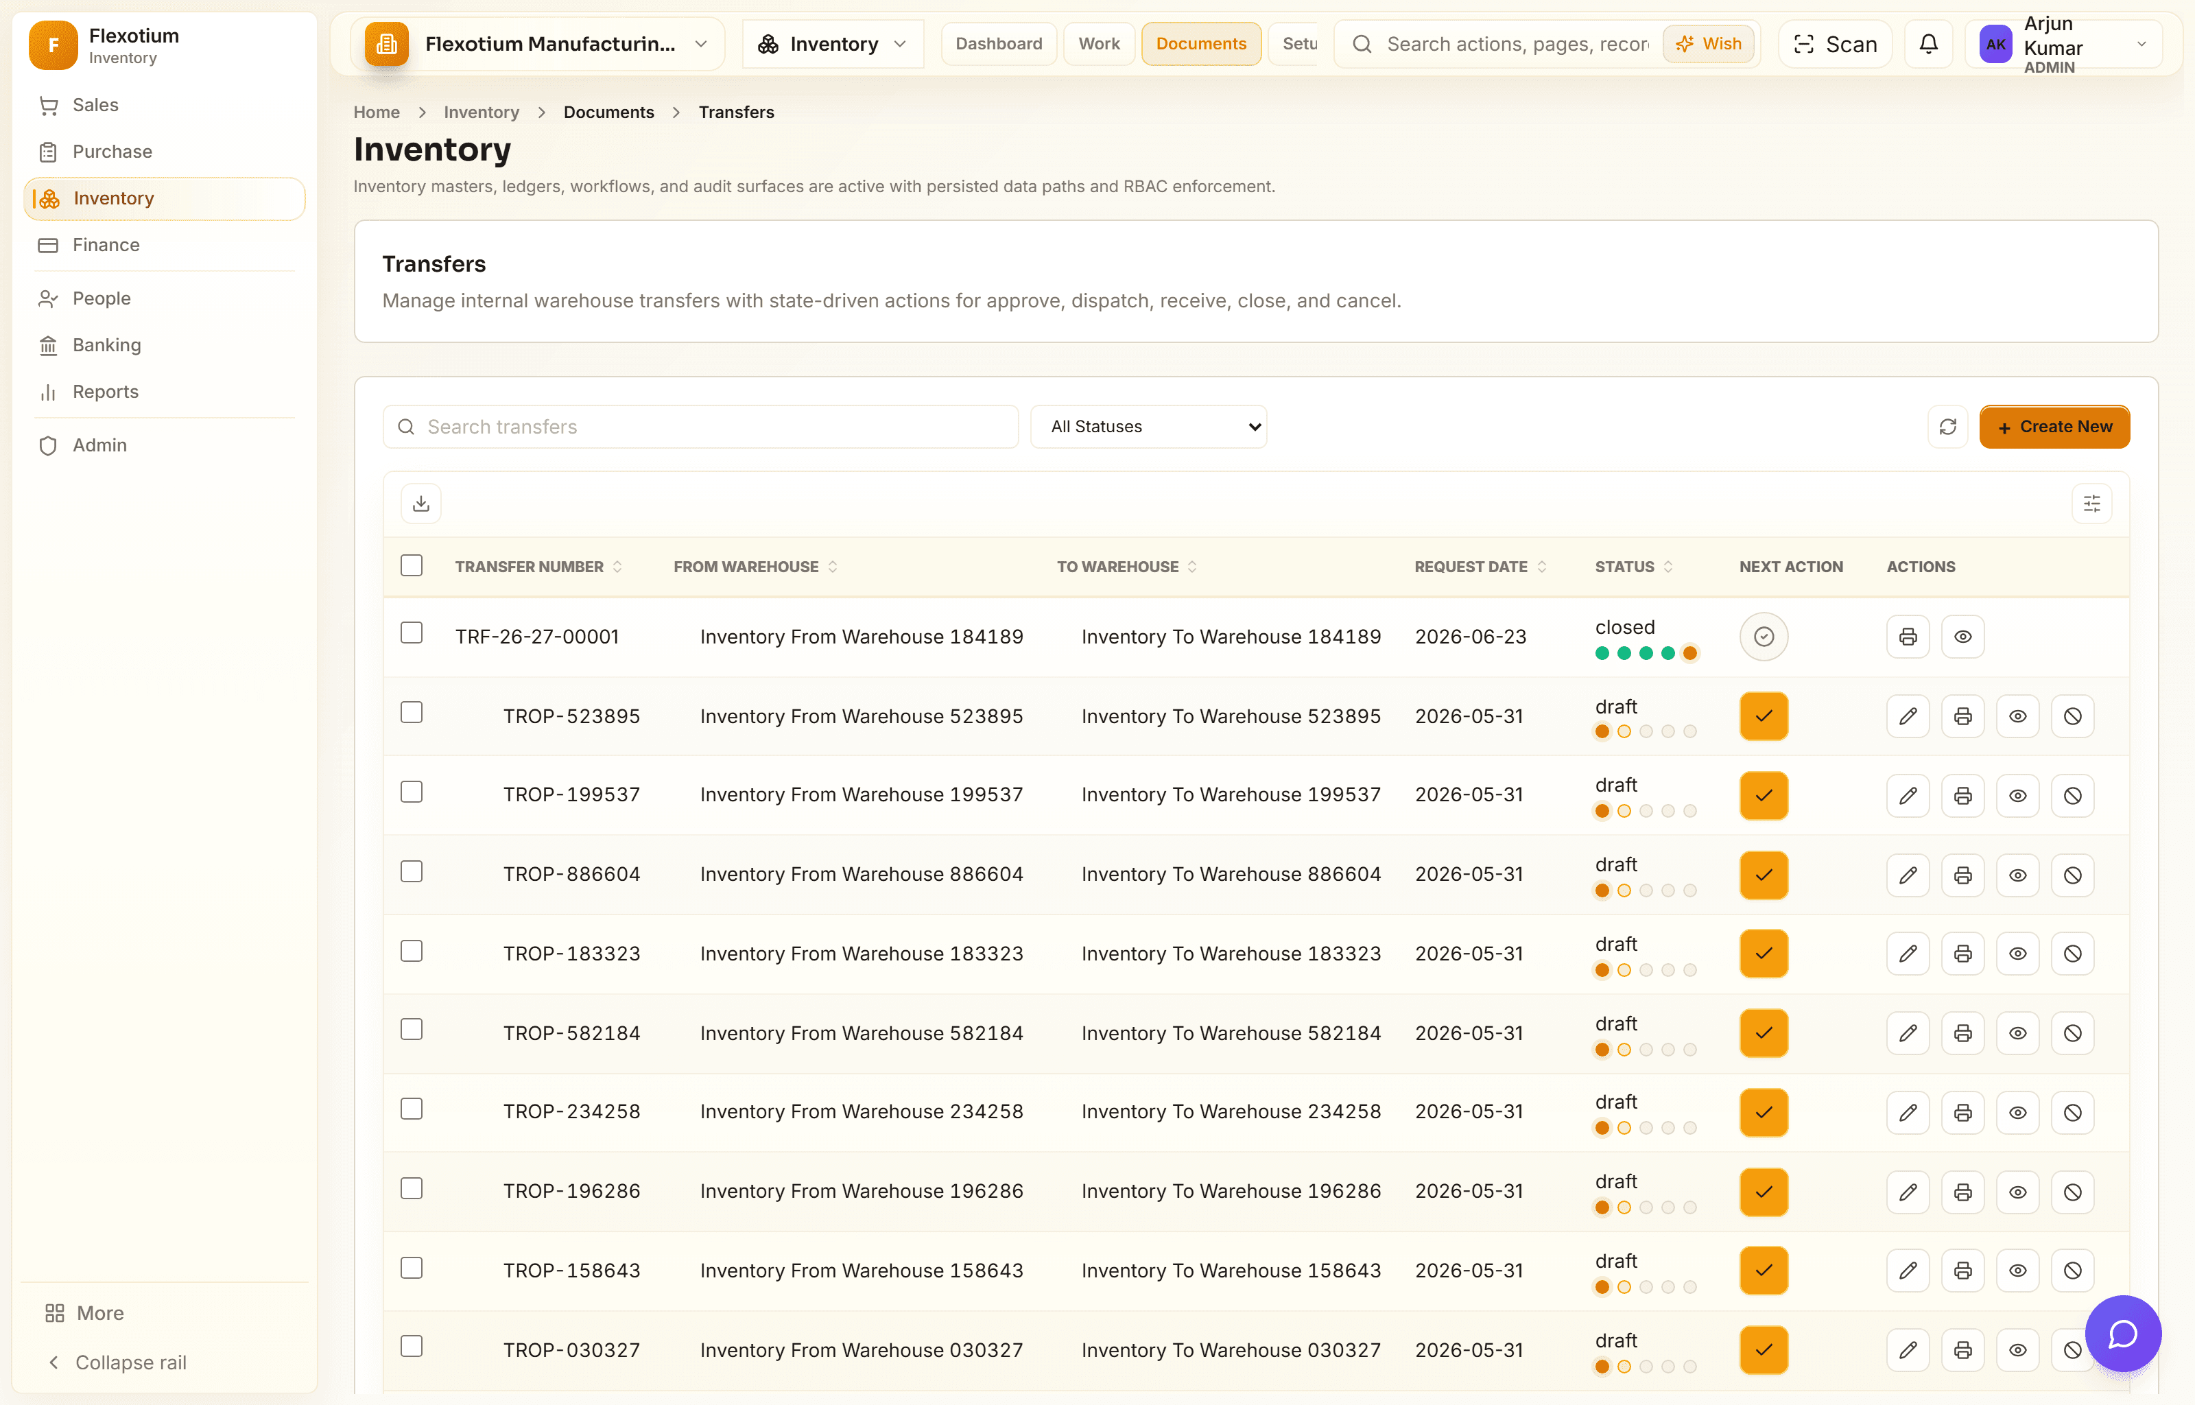Viewport: 2195px width, 1405px height.
Task: View transfer TRF-26-27-00001 eye icon
Action: 1962,637
